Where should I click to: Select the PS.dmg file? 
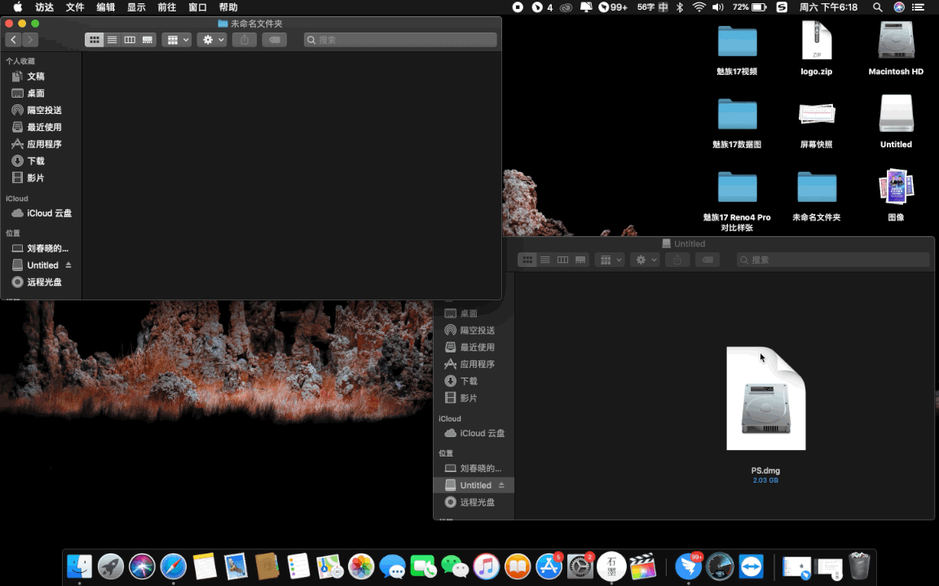(765, 399)
